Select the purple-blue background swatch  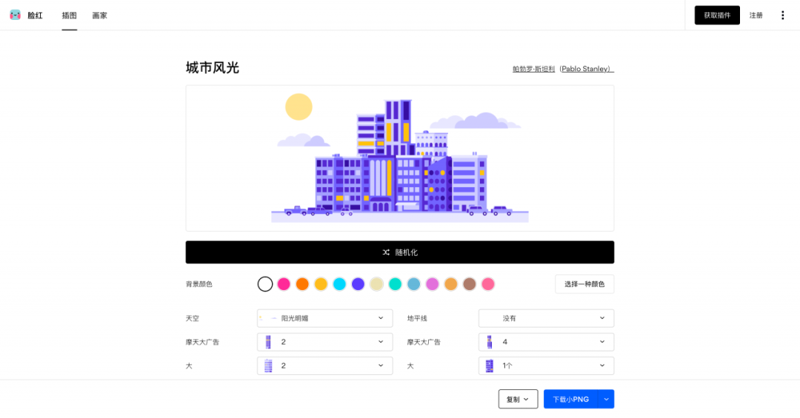tap(359, 284)
